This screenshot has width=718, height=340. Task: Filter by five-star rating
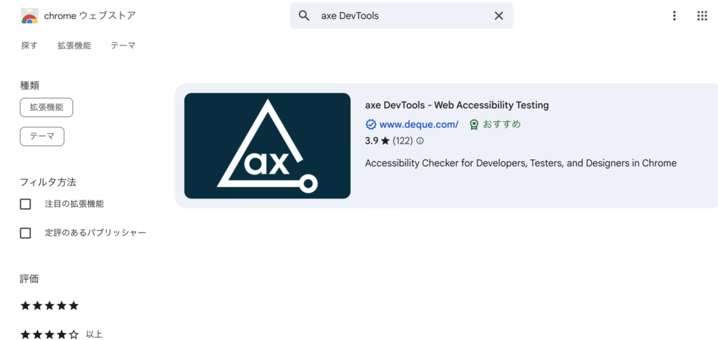(x=50, y=306)
